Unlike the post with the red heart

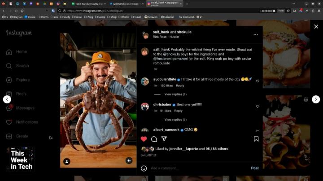(x=144, y=139)
